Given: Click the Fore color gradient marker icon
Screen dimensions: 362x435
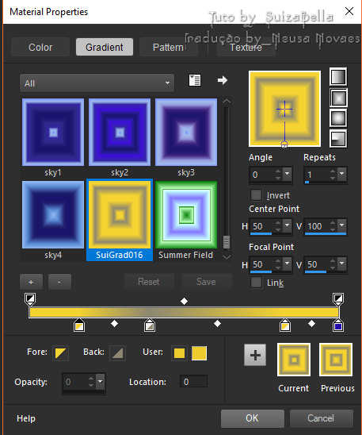Looking at the screenshot, I should click(x=60, y=353).
